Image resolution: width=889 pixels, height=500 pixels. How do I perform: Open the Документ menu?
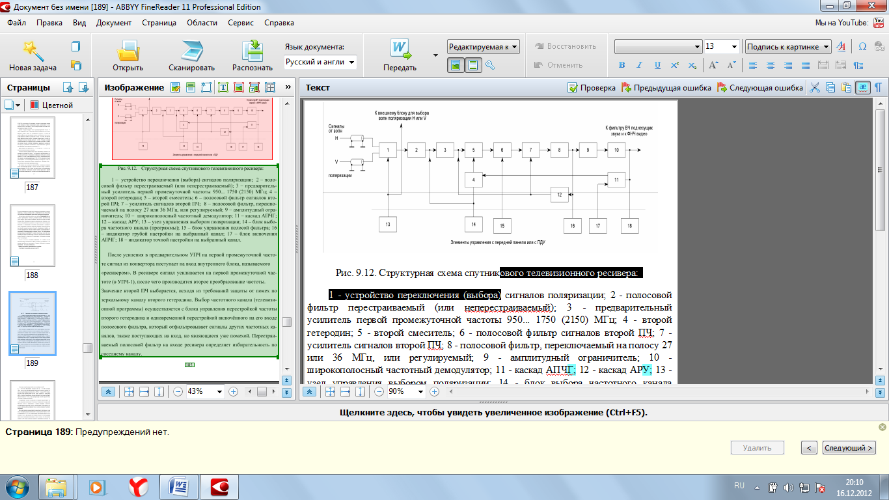click(114, 23)
